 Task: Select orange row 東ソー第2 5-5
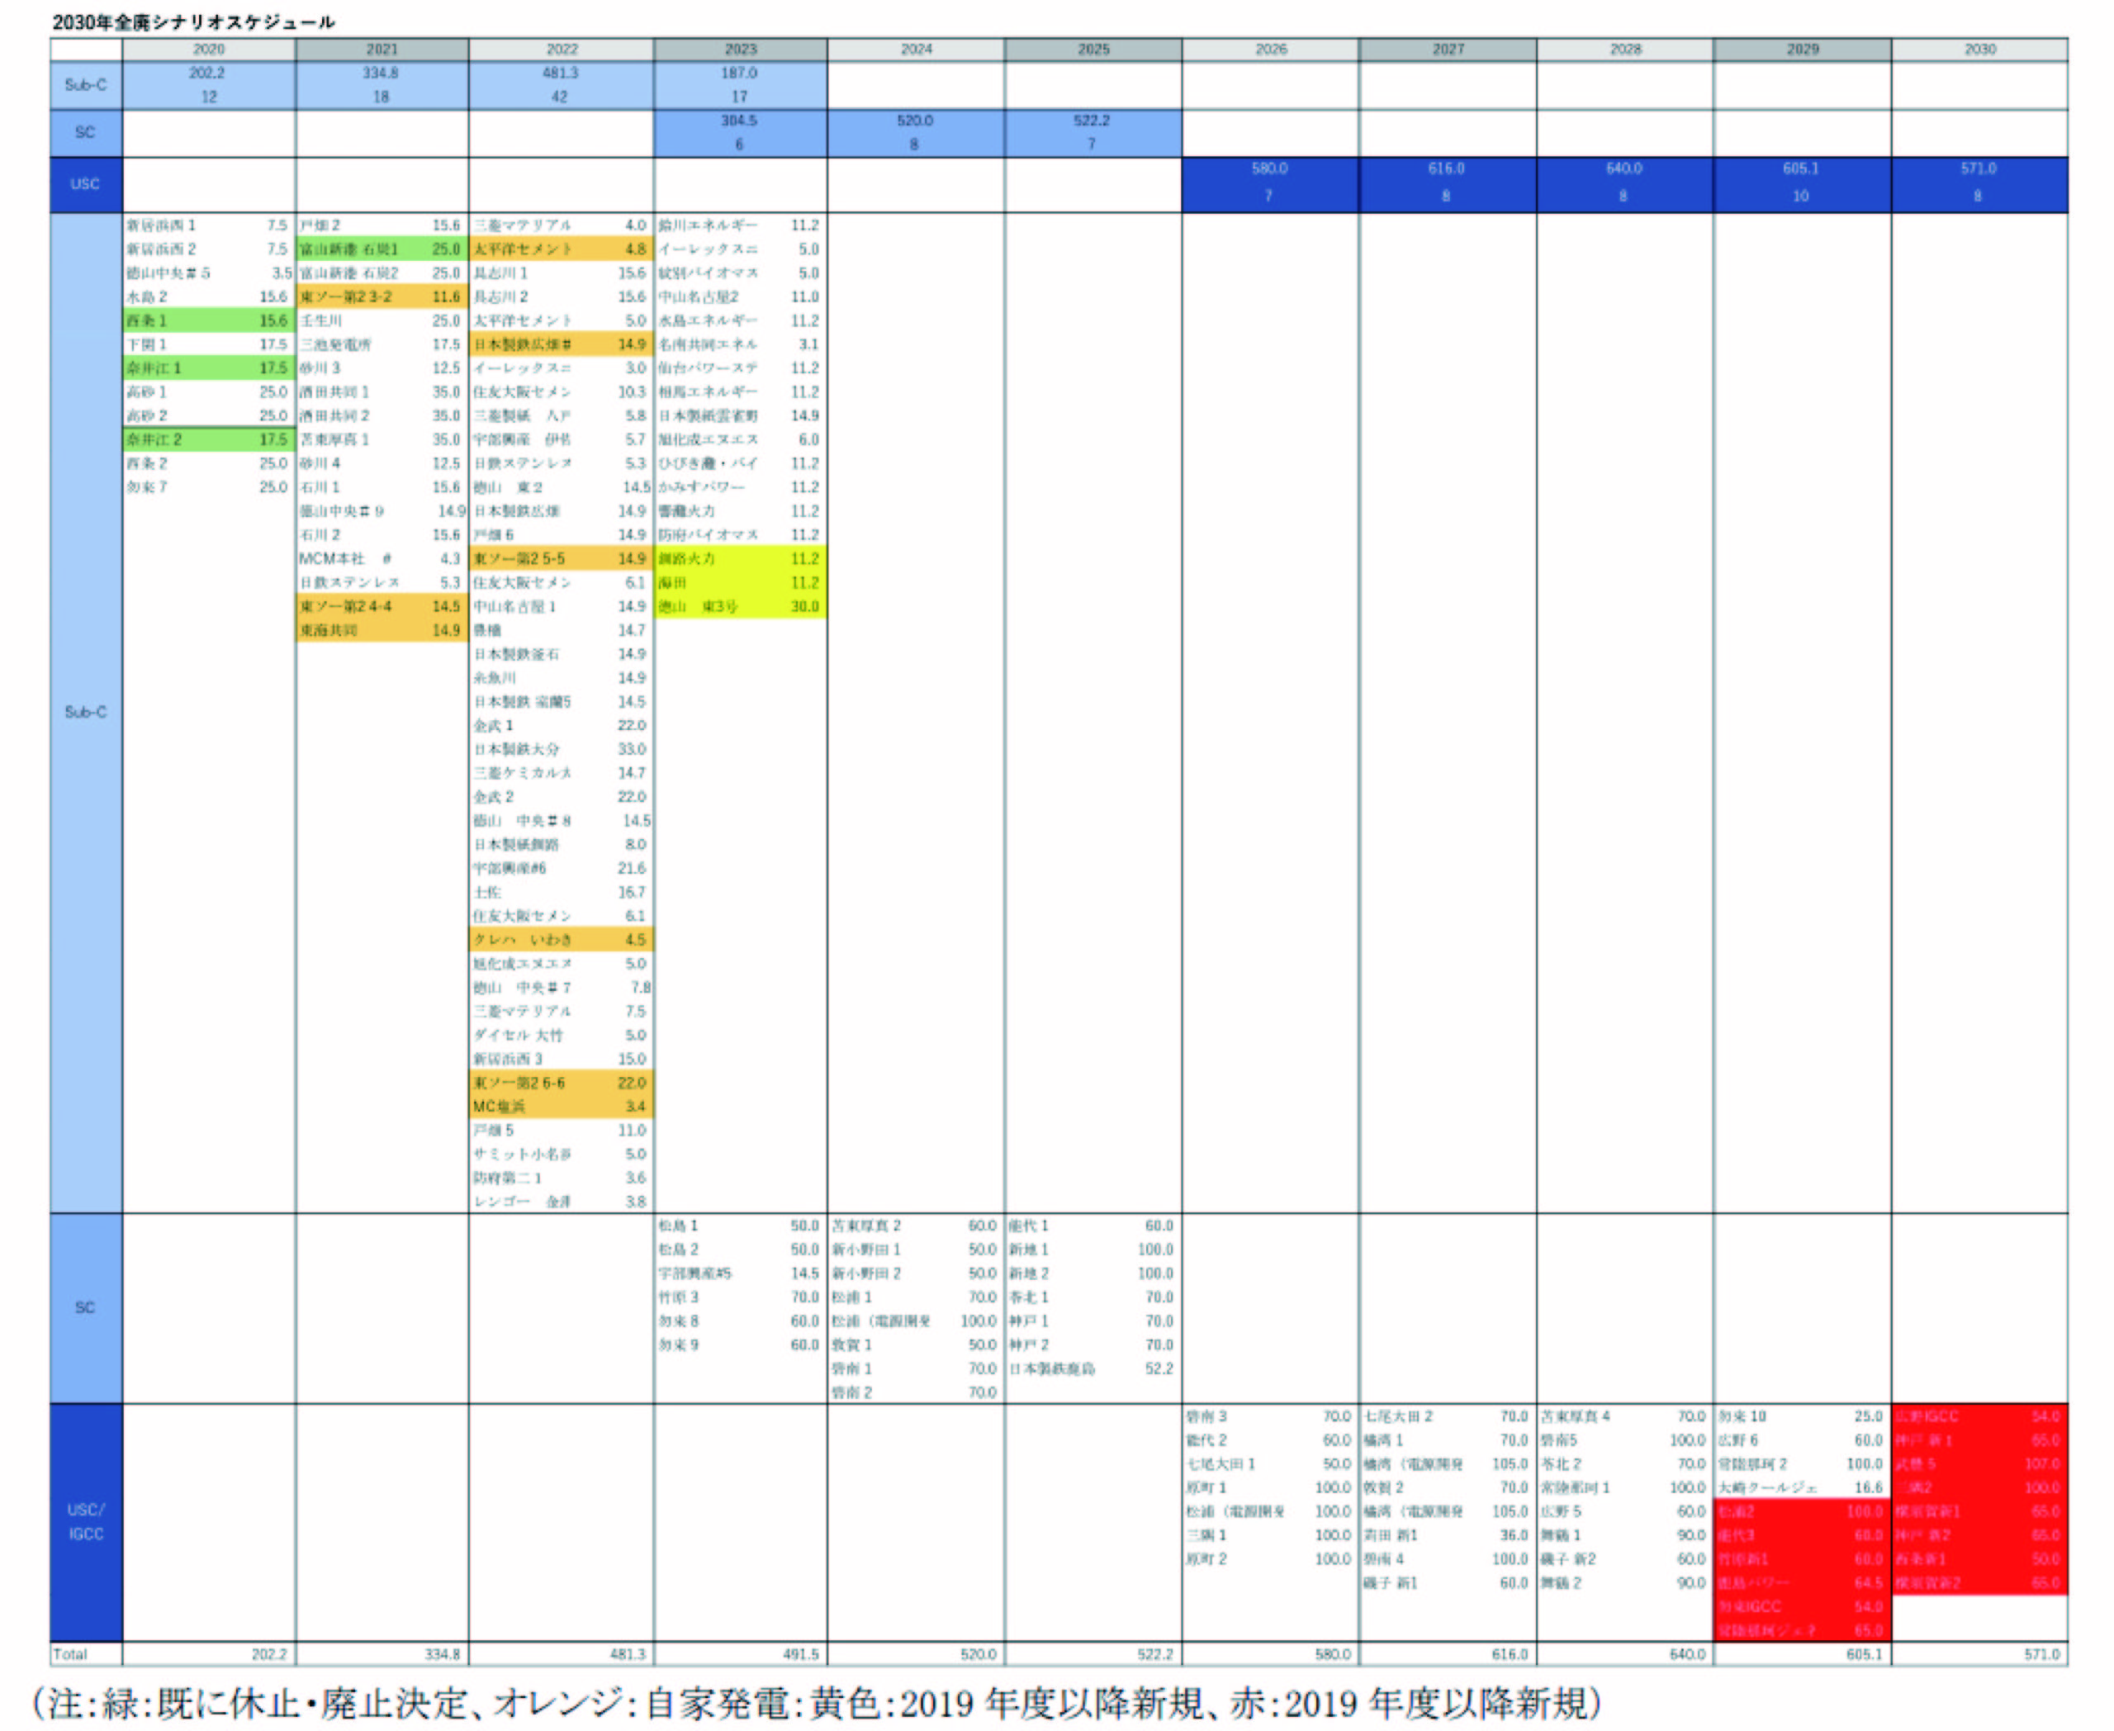click(x=562, y=558)
